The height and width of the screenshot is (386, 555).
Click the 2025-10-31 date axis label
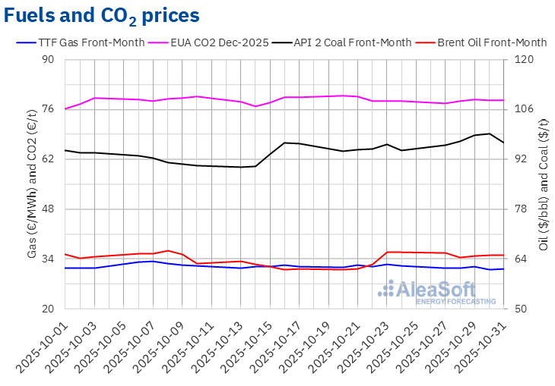pos(487,345)
